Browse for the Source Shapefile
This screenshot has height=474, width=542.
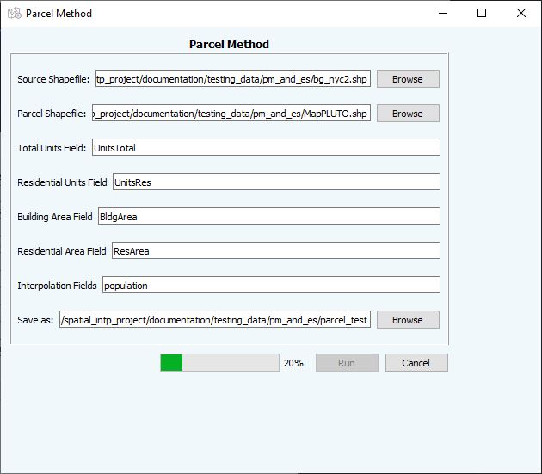[408, 79]
